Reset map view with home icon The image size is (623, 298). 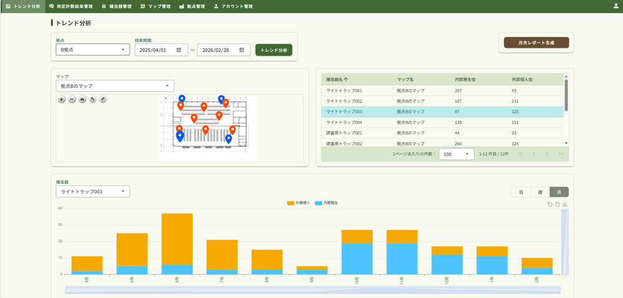point(82,99)
